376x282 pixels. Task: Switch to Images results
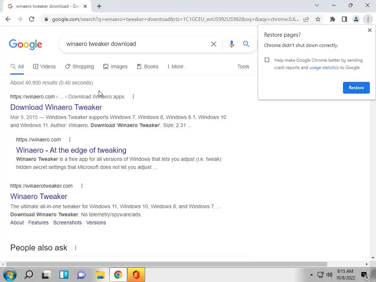[115, 67]
